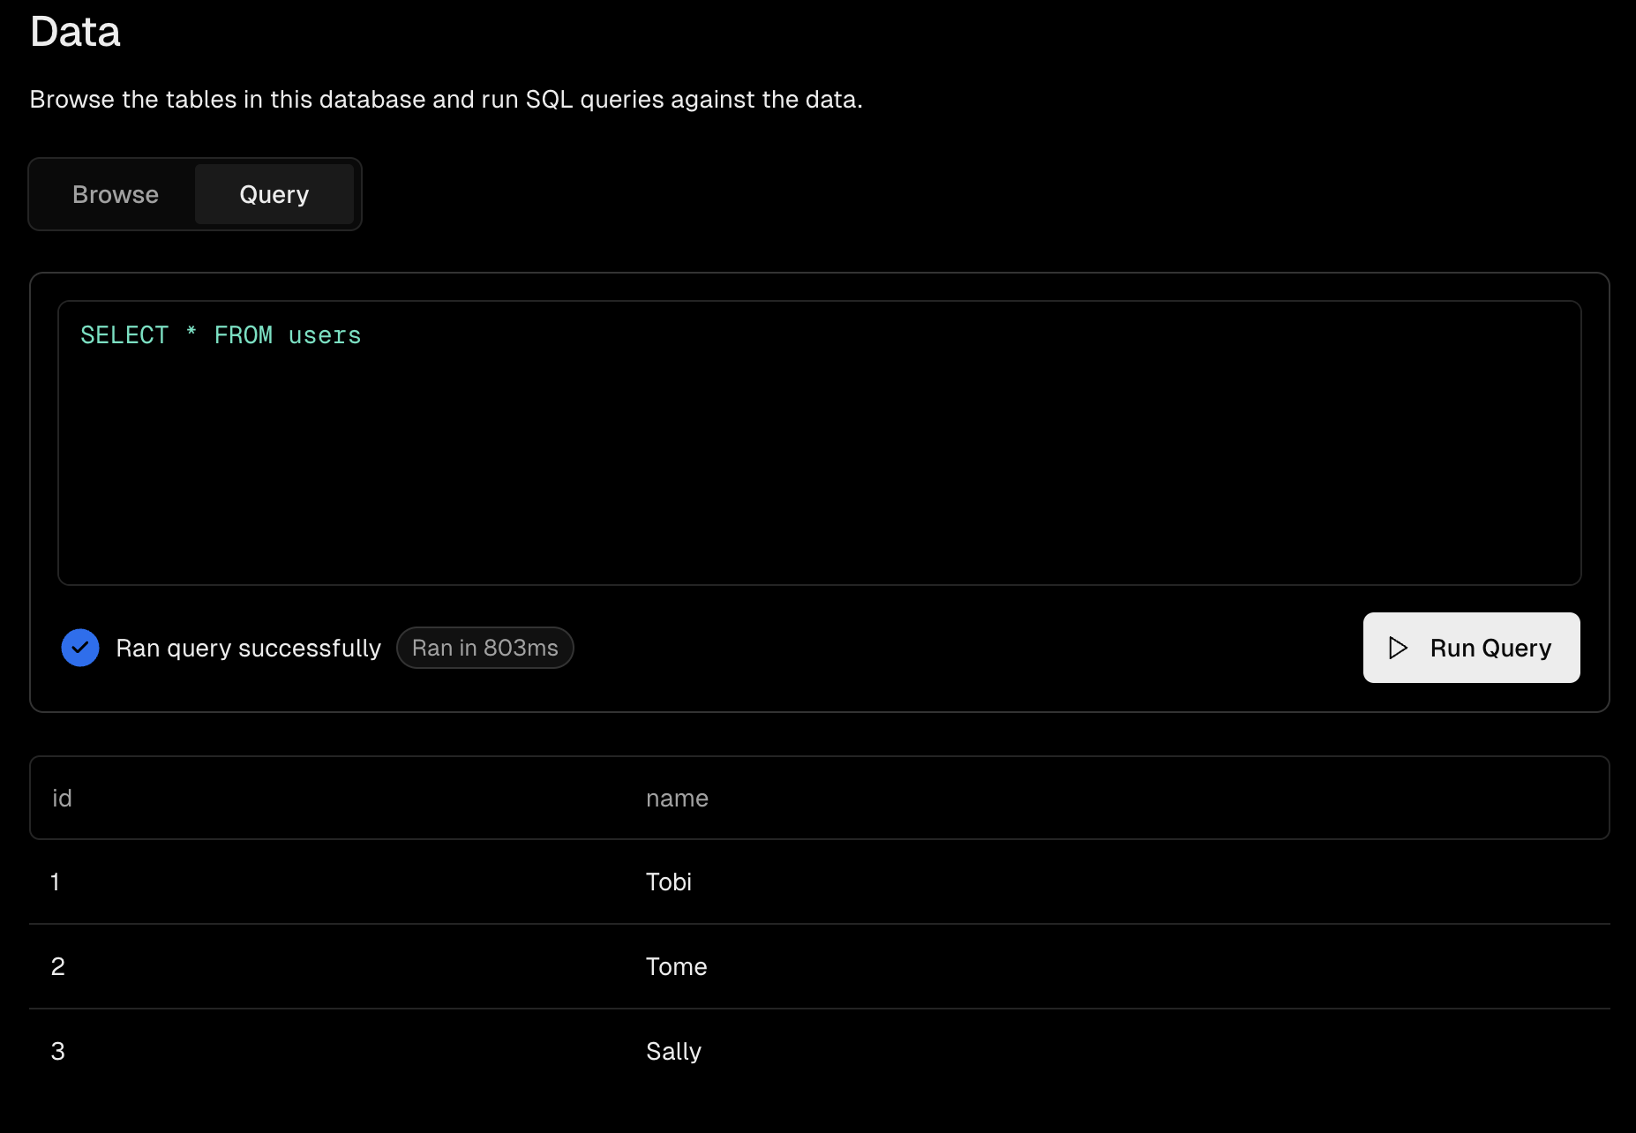The width and height of the screenshot is (1636, 1133).
Task: Click the 'SELECT * FROM users' query text
Action: pyautogui.click(x=221, y=335)
